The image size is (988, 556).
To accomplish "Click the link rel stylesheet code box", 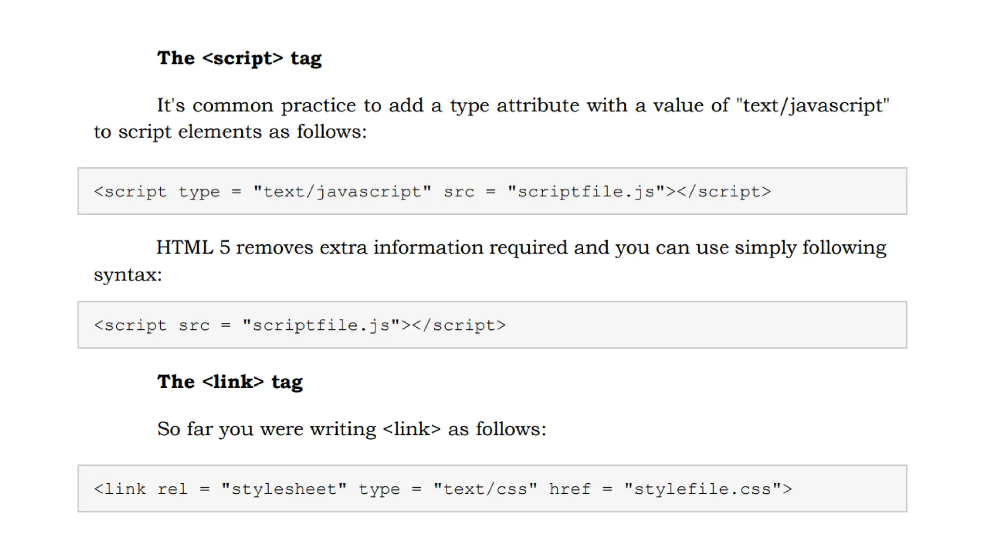I will coord(492,488).
